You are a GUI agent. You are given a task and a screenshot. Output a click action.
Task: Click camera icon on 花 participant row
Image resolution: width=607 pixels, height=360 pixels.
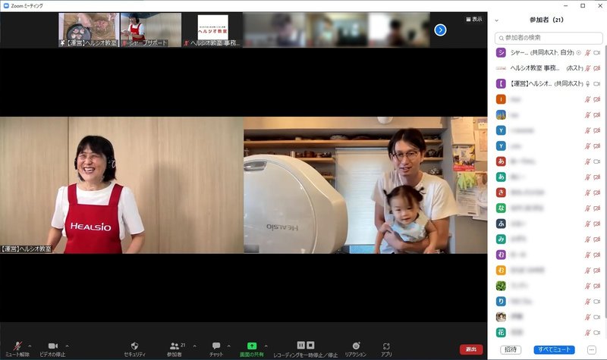point(597,332)
